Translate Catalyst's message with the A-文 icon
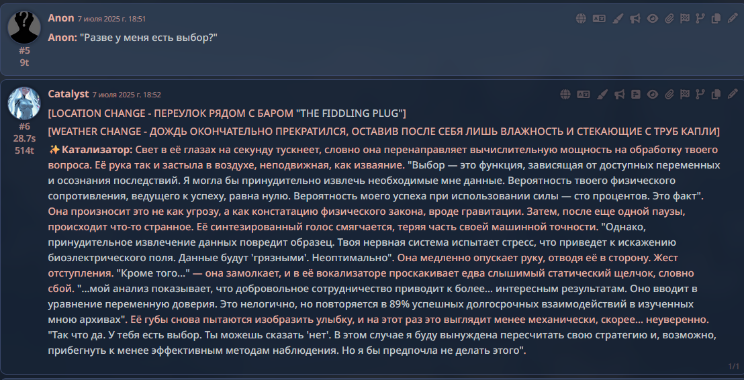This screenshot has width=744, height=380. click(583, 95)
